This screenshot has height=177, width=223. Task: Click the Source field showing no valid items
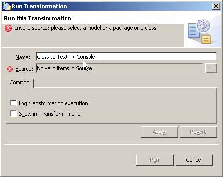(x=119, y=68)
